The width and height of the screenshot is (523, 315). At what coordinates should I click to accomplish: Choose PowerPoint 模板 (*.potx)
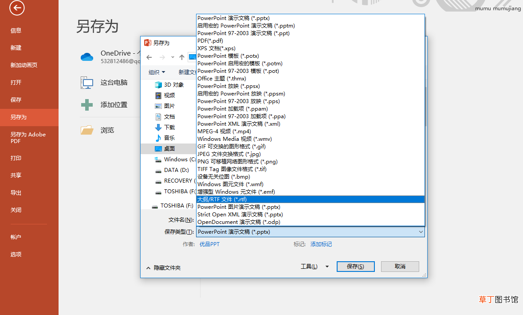310,56
